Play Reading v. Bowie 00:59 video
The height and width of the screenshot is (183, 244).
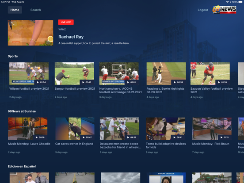point(179,82)
